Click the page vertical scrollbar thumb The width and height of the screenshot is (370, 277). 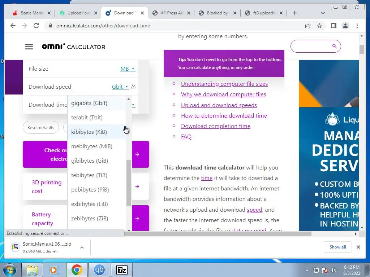pyautogui.click(x=361, y=50)
